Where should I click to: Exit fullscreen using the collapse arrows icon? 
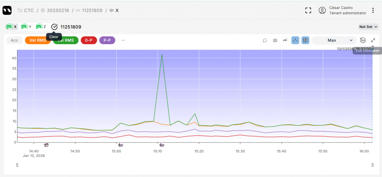coord(373,40)
